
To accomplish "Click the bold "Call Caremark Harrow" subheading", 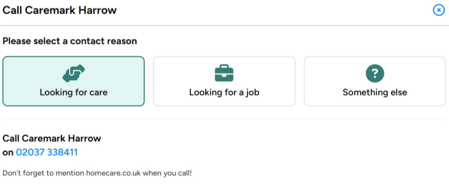I will point(52,138).
